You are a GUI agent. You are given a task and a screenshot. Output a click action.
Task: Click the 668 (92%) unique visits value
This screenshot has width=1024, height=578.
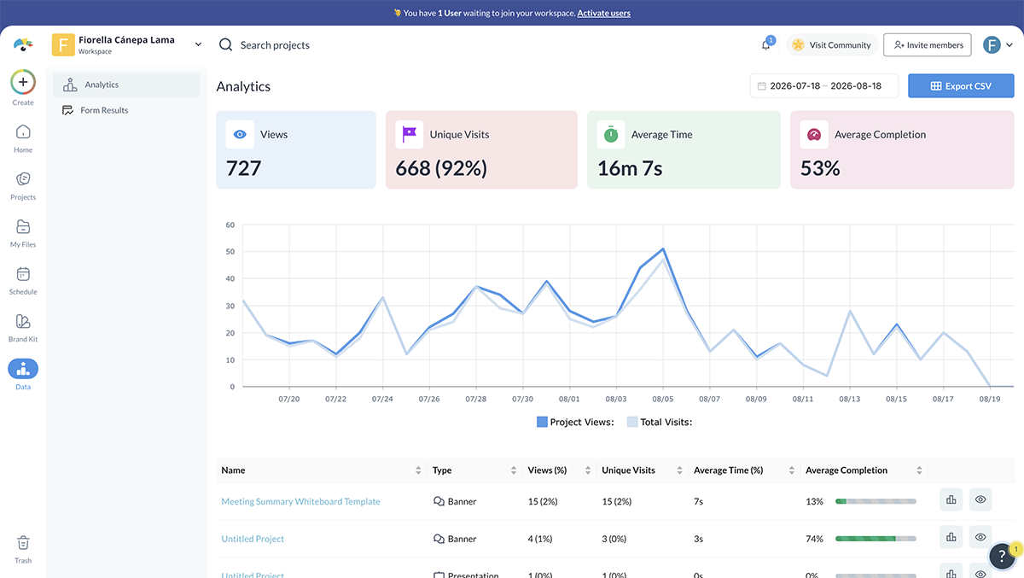coord(441,168)
